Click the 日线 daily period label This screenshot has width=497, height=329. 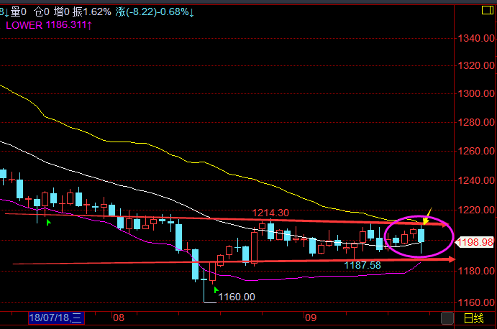tap(473, 318)
